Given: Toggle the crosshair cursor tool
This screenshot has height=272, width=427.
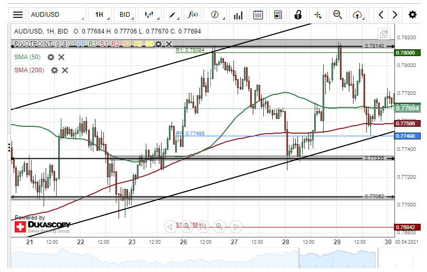Looking at the screenshot, I should click(318, 15).
